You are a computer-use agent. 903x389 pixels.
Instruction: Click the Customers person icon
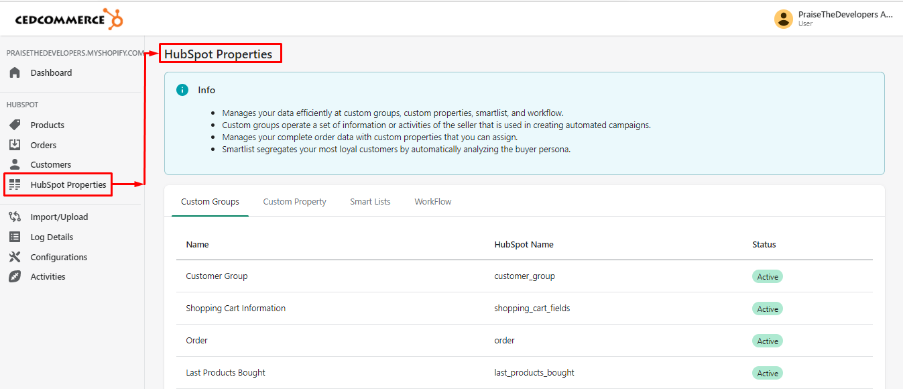pyautogui.click(x=15, y=164)
